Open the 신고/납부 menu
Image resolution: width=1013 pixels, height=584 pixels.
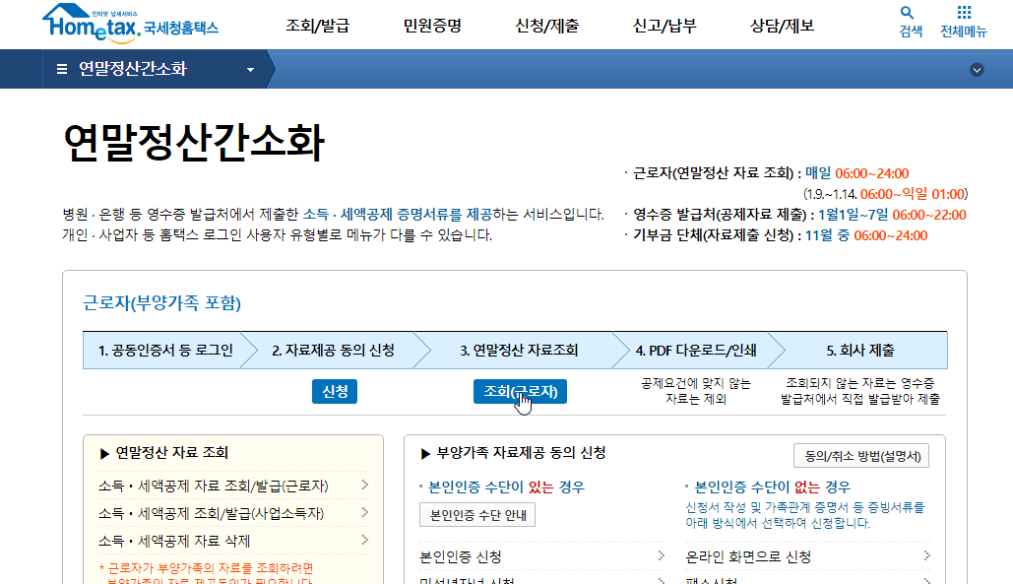coord(664,26)
